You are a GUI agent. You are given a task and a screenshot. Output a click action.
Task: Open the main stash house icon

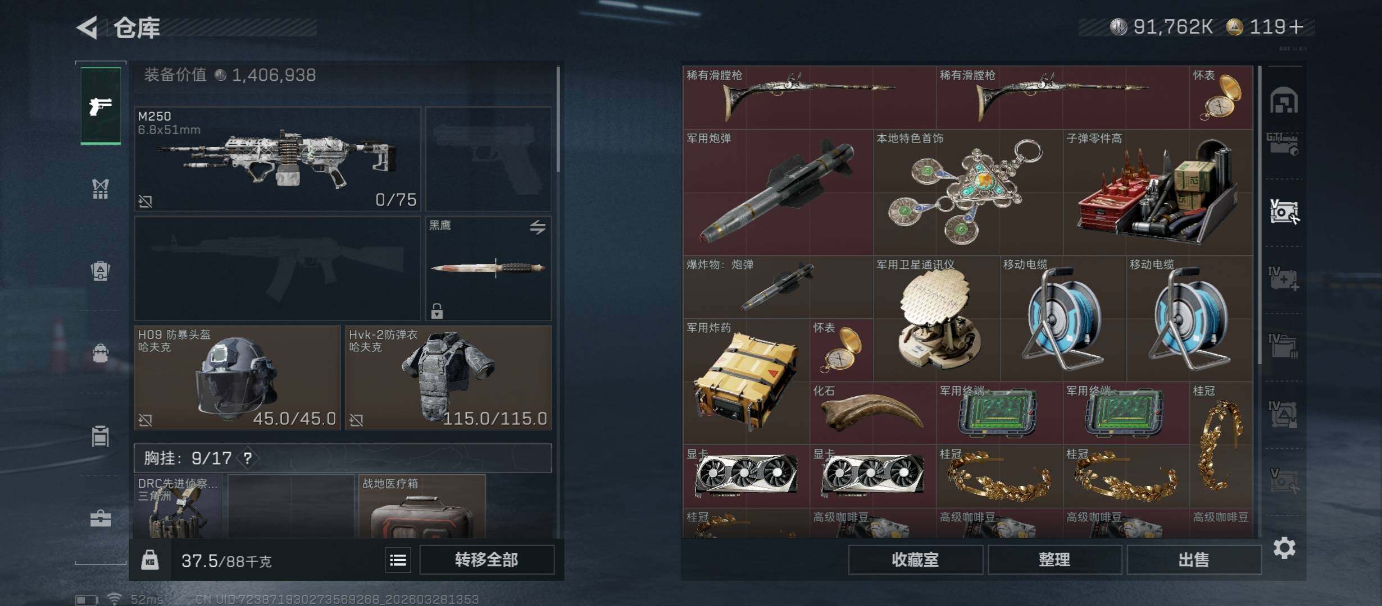(1284, 101)
